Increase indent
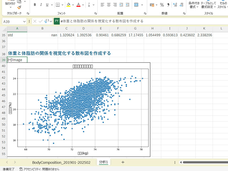228x171 pixels. pos(128,5)
